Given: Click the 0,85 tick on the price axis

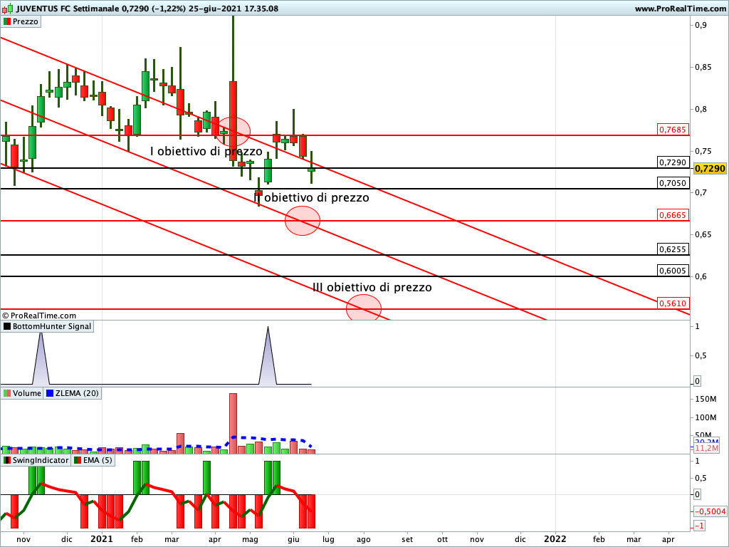Looking at the screenshot, I should pyautogui.click(x=703, y=68).
